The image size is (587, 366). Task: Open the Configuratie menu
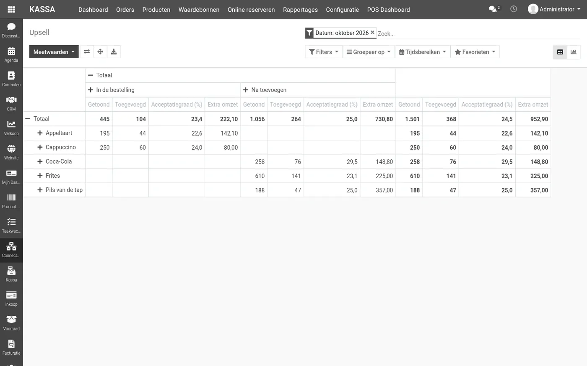[x=342, y=9]
